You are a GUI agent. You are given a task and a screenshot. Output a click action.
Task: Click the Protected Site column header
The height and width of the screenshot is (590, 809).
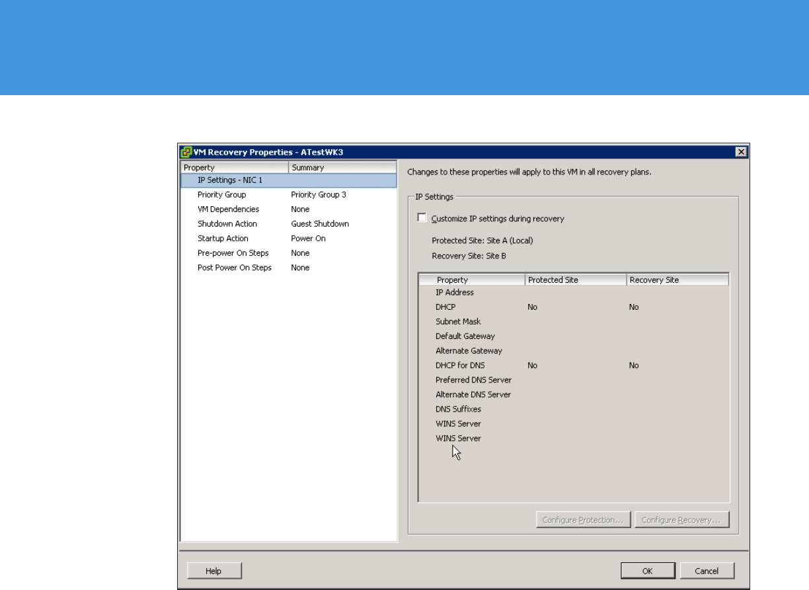pyautogui.click(x=576, y=280)
